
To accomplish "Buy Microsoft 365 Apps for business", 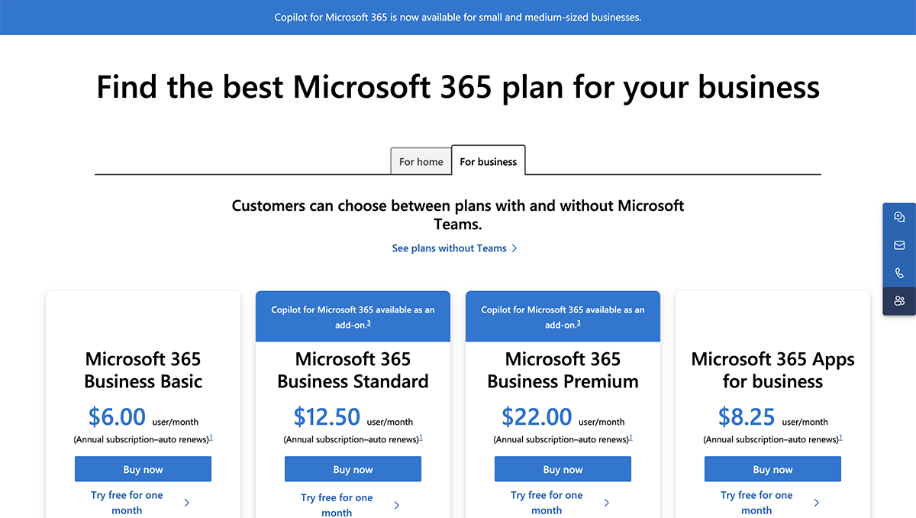I will click(x=772, y=468).
